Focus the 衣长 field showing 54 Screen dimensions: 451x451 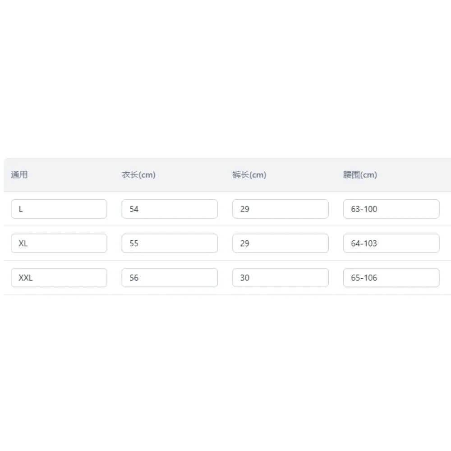pyautogui.click(x=170, y=209)
